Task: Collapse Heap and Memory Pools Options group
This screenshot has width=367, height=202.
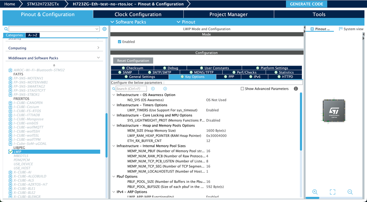Action: point(114,125)
